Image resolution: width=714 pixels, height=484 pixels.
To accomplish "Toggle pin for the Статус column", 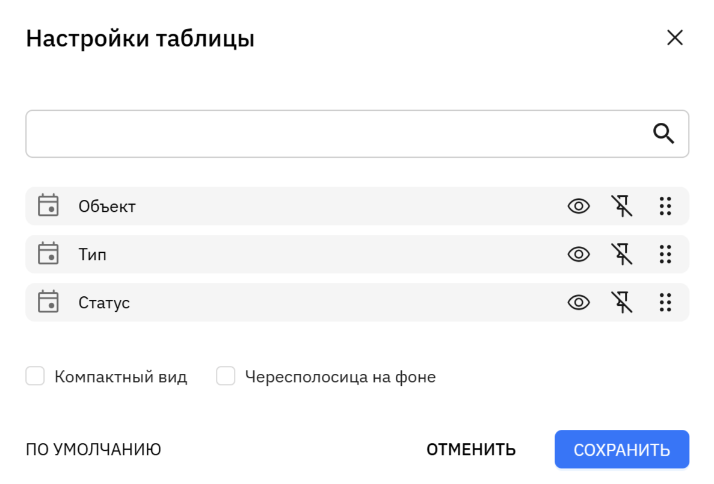I will pyautogui.click(x=622, y=302).
